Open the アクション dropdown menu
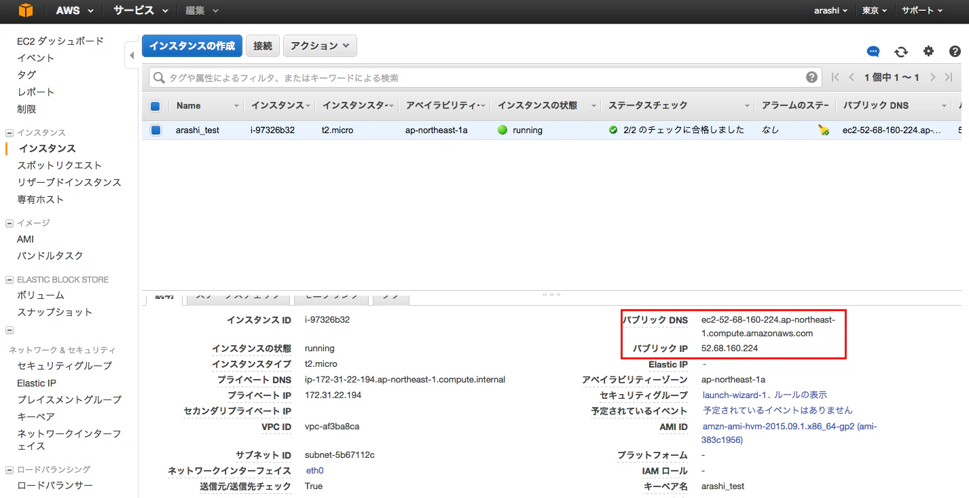This screenshot has height=498, width=969. (x=320, y=46)
